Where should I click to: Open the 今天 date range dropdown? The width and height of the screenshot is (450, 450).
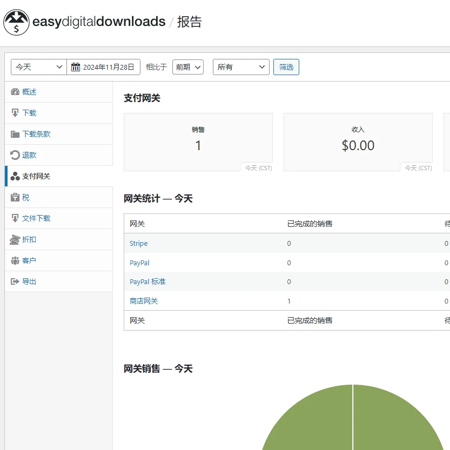pyautogui.click(x=38, y=66)
